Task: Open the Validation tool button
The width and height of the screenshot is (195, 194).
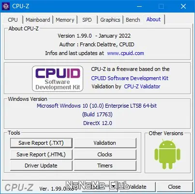Action: pos(105,143)
